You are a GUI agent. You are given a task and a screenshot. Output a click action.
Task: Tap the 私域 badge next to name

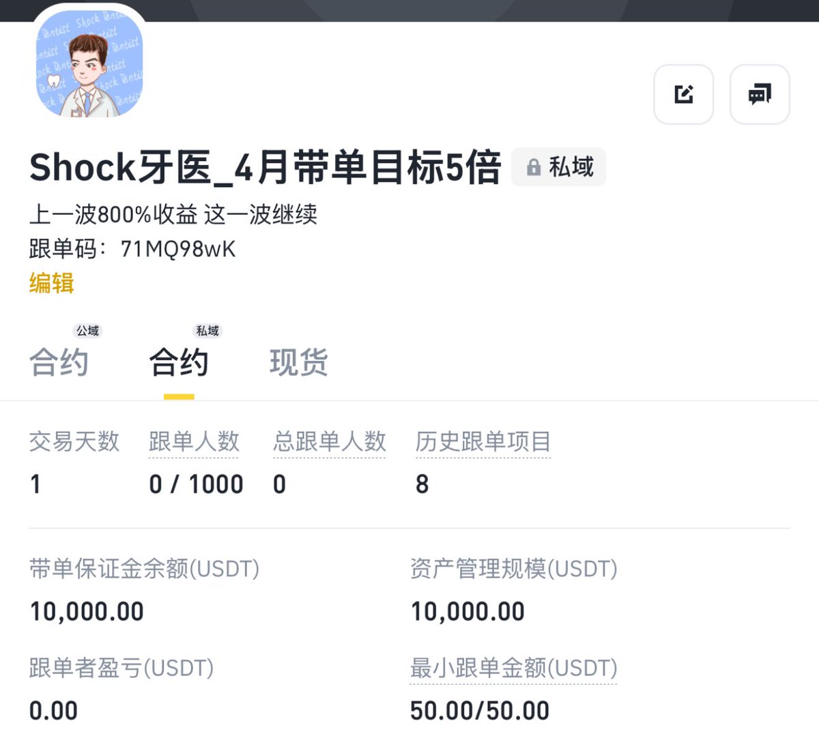[558, 167]
